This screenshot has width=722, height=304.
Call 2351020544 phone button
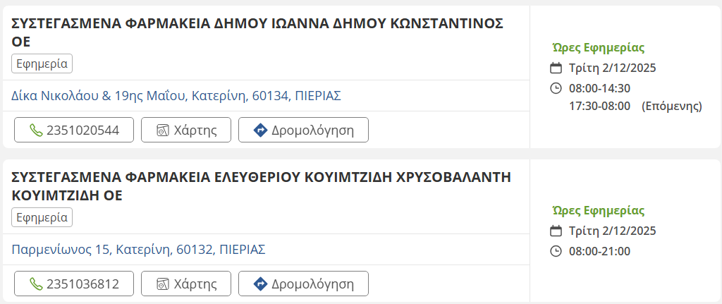[x=74, y=130]
